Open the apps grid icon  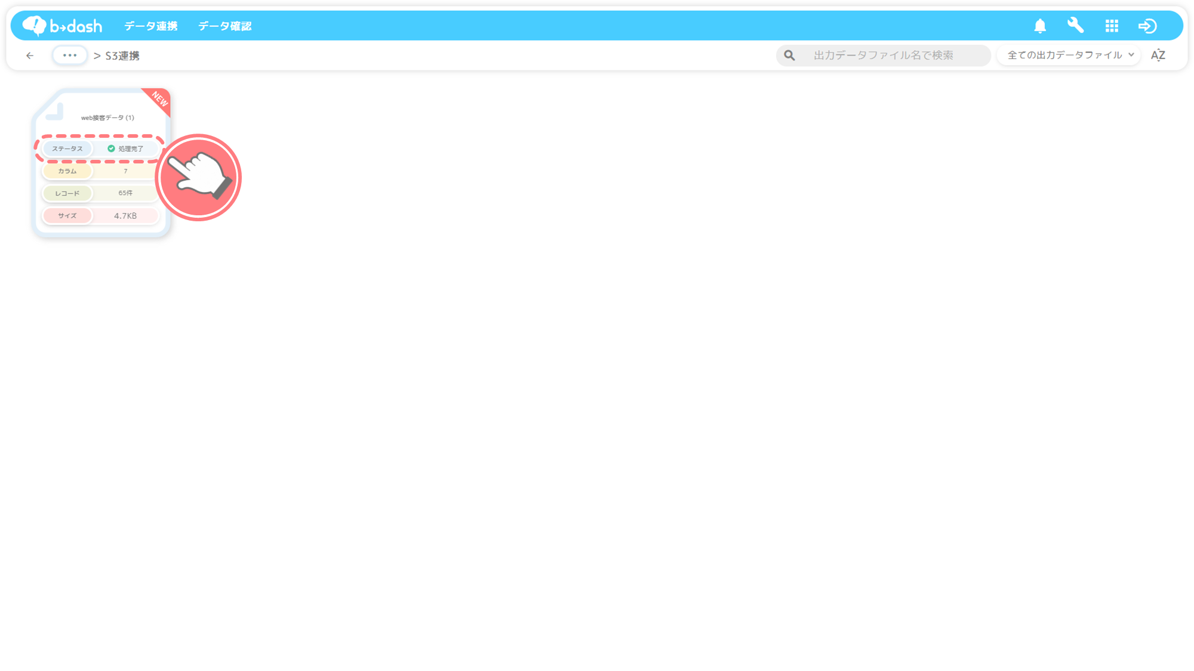pos(1112,26)
